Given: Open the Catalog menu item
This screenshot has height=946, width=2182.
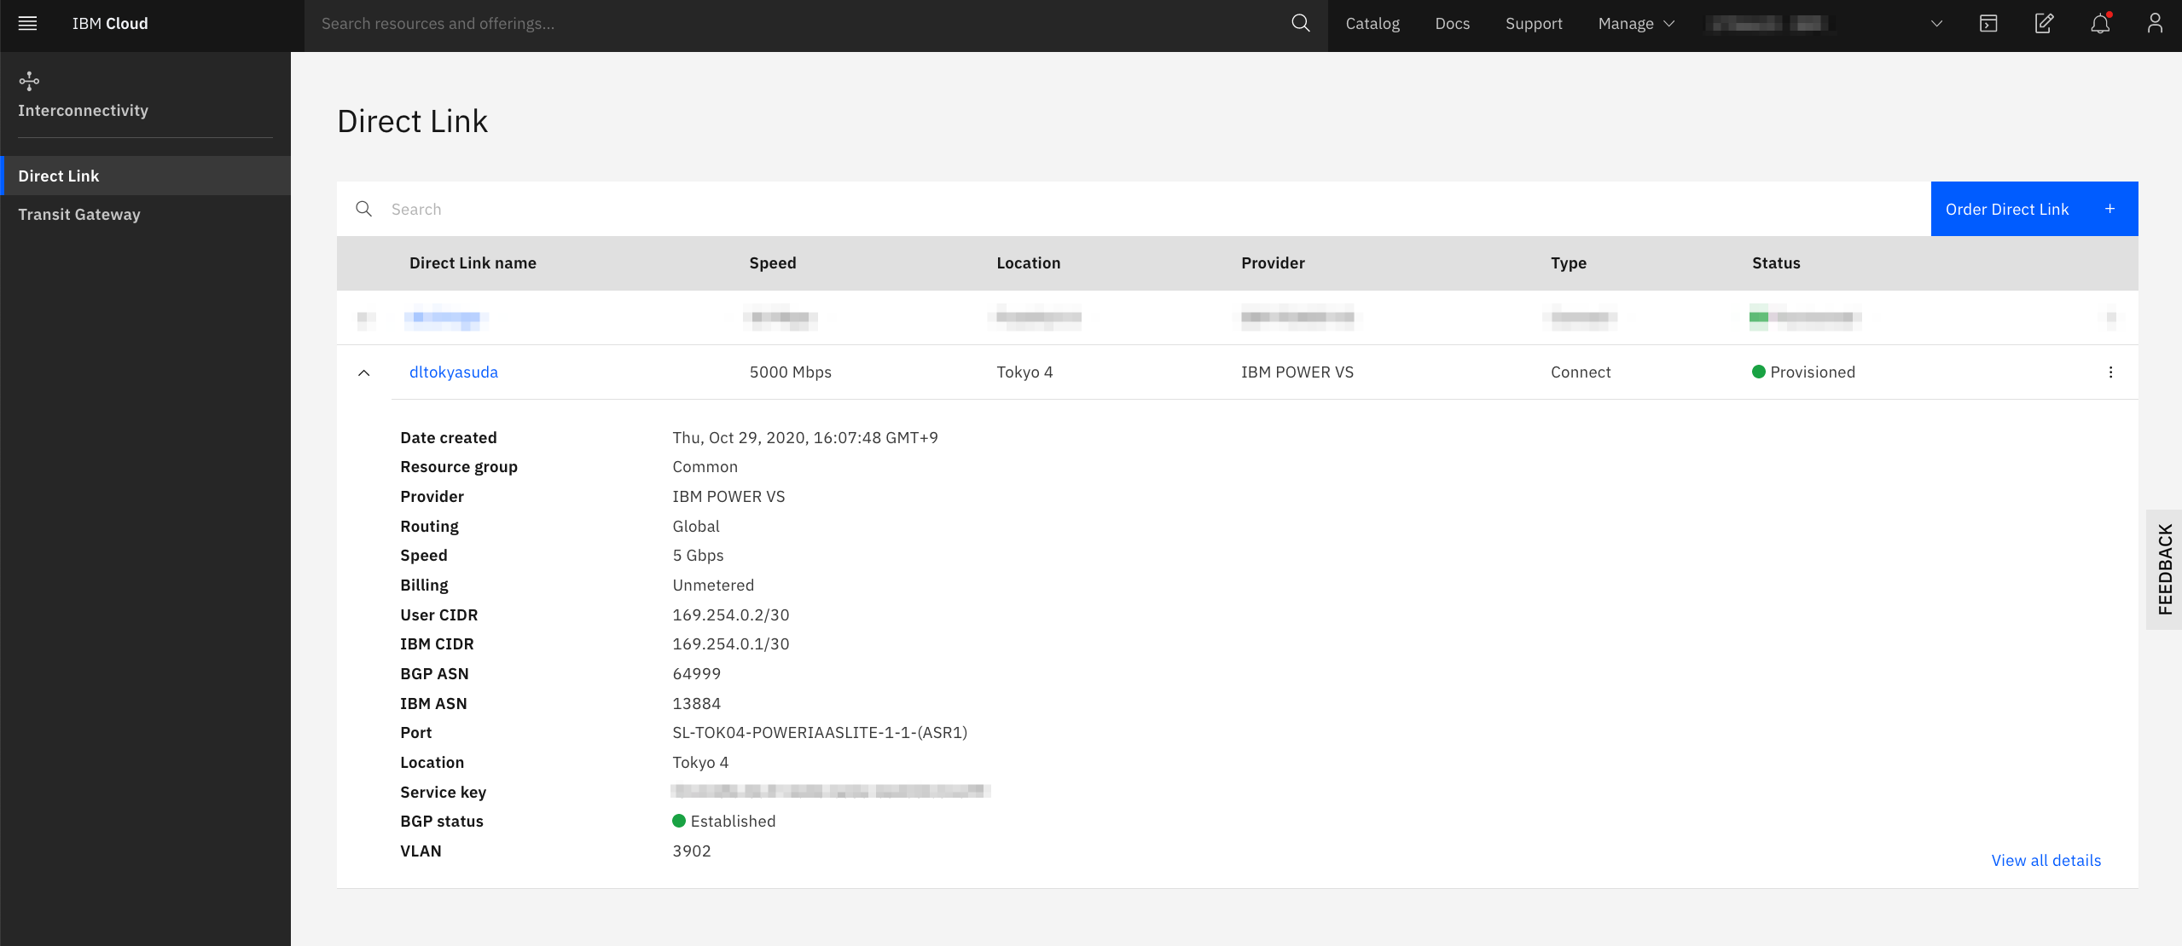Looking at the screenshot, I should [x=1372, y=23].
